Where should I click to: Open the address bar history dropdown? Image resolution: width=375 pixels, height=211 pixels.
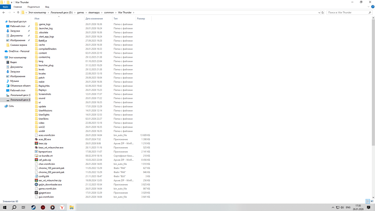(x=319, y=12)
